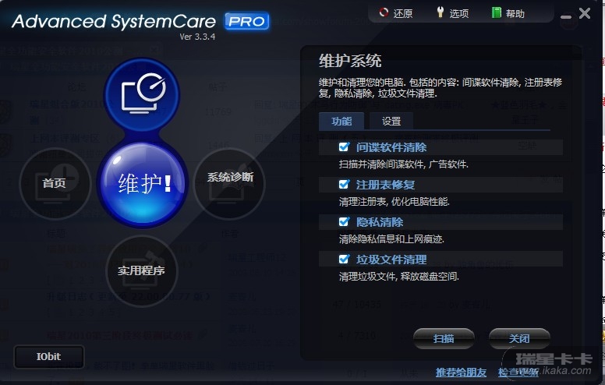Toggle the 注册表修复 checkbox
Viewport: 605px width, 385px height.
(344, 185)
